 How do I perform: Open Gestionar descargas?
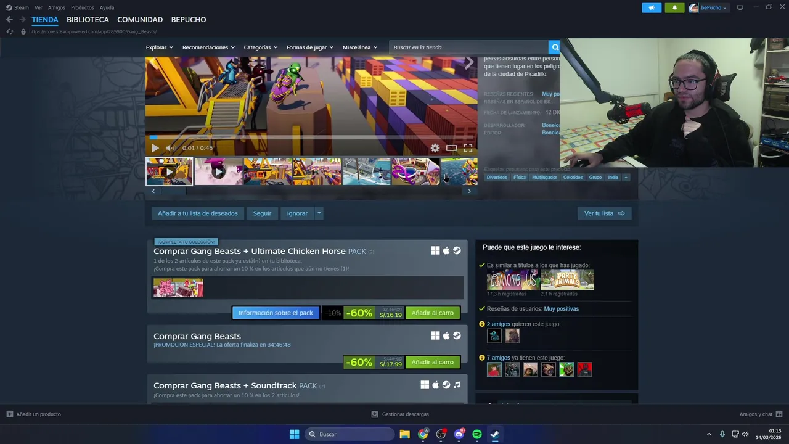(x=400, y=414)
